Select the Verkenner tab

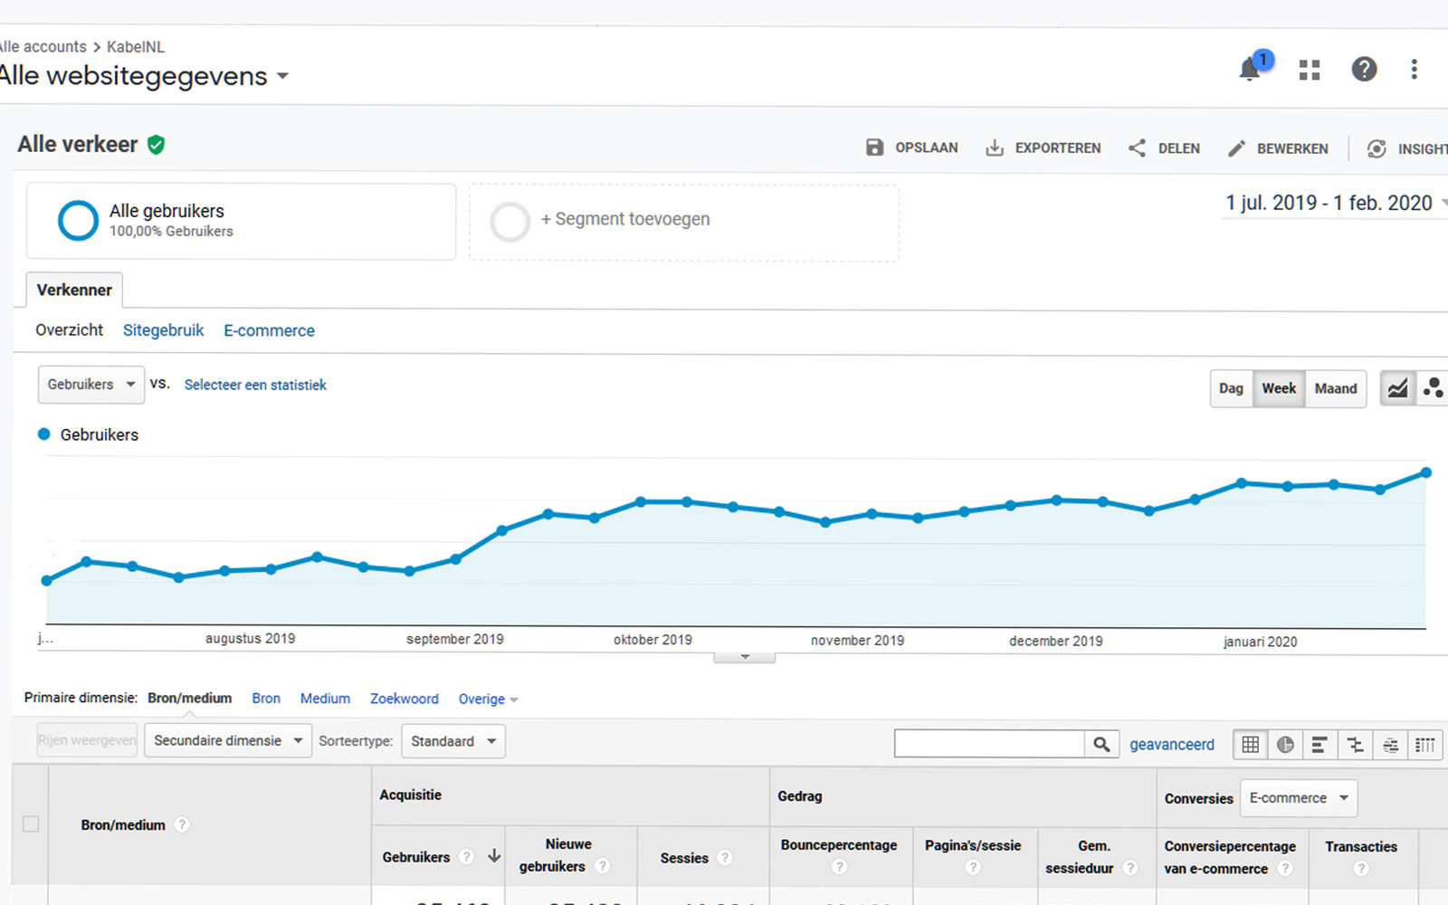74,290
